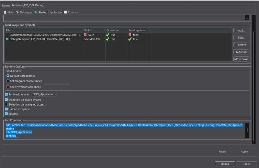Click the scroll-down arrow in the top text box
This screenshot has width=259, height=168.
247,18
